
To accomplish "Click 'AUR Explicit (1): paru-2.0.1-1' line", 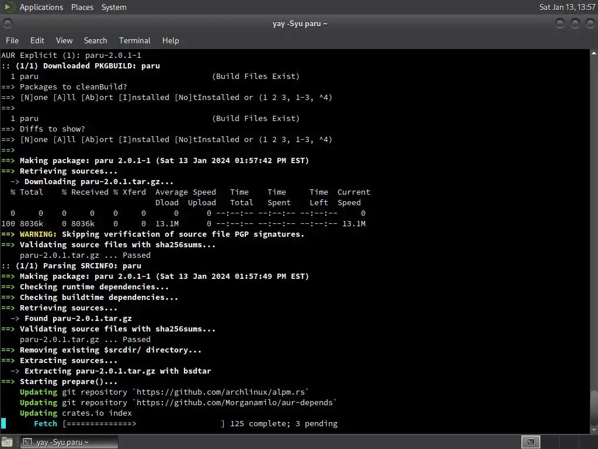I will [71, 56].
